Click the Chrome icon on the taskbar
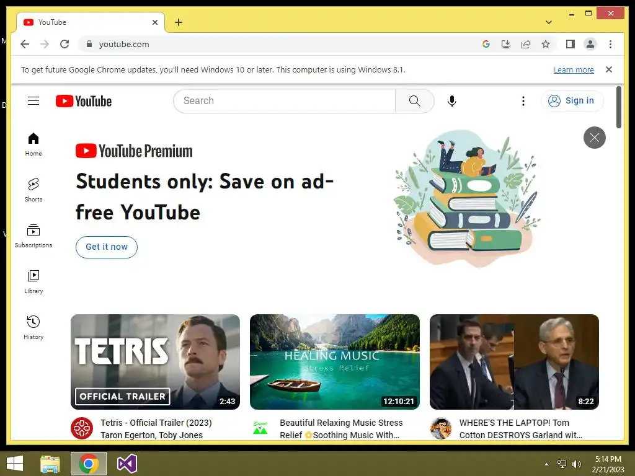Viewport: 635px width, 476px height. pos(89,464)
